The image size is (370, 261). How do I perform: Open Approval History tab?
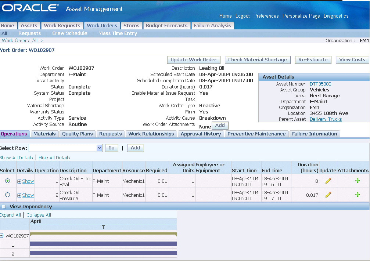[201, 134]
